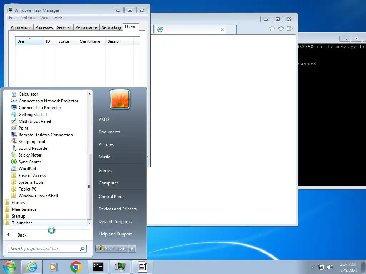Screen dimensions: 366x274
Task: Open the Getting Started item
Action: click(x=33, y=115)
